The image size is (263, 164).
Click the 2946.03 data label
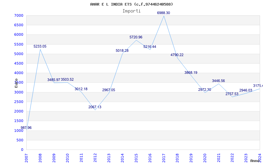[x=246, y=91]
